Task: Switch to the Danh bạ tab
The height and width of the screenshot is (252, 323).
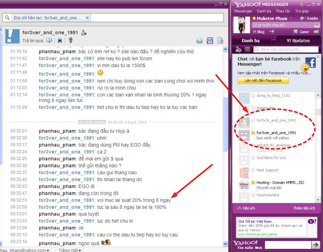Action: pos(251,40)
